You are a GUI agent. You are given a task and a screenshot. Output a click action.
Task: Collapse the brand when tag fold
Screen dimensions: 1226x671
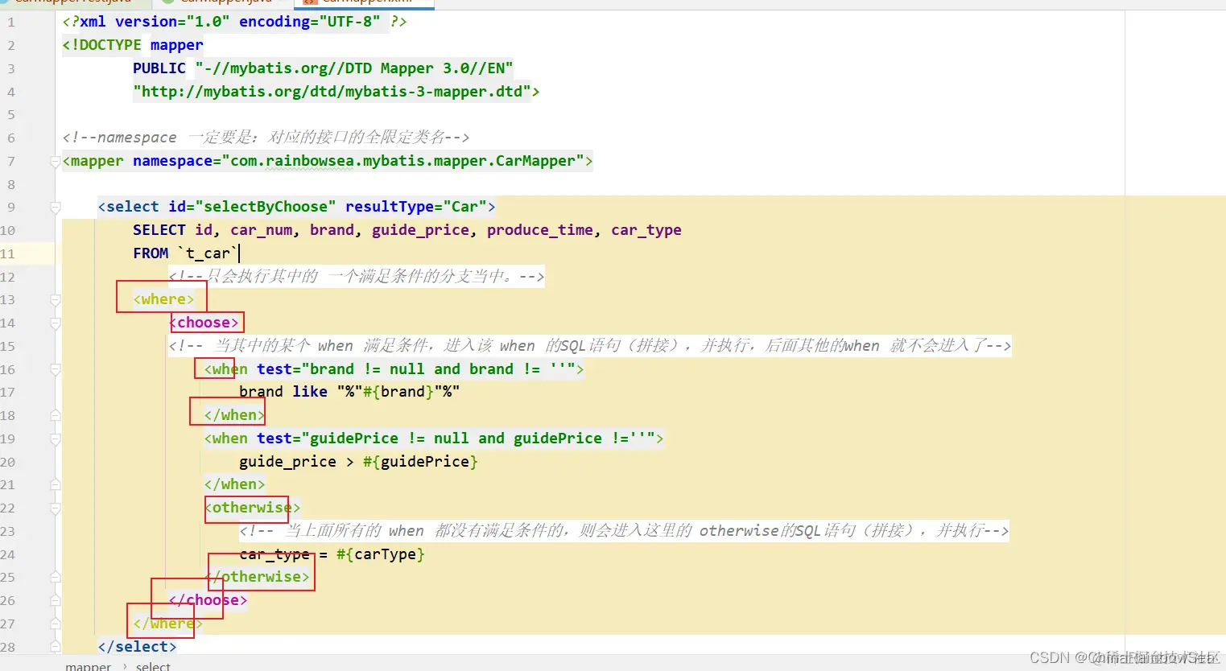tap(56, 369)
